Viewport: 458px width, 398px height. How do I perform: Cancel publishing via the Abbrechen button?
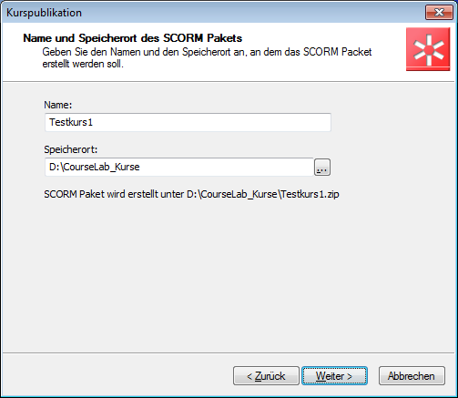coord(412,376)
